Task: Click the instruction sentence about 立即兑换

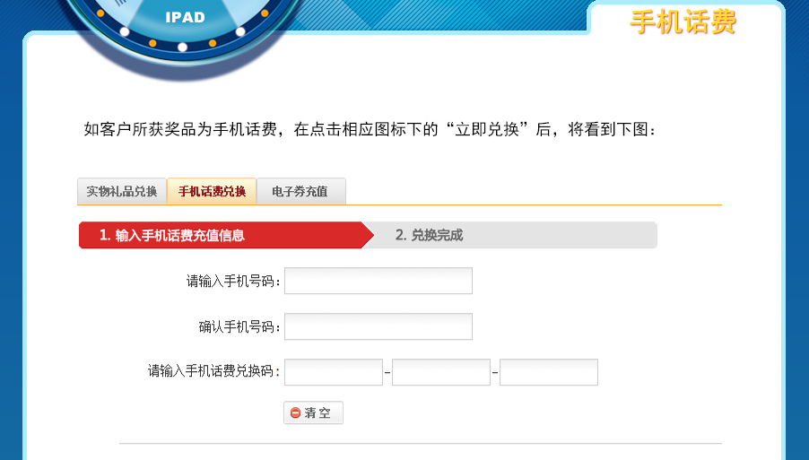Action: tap(370, 130)
